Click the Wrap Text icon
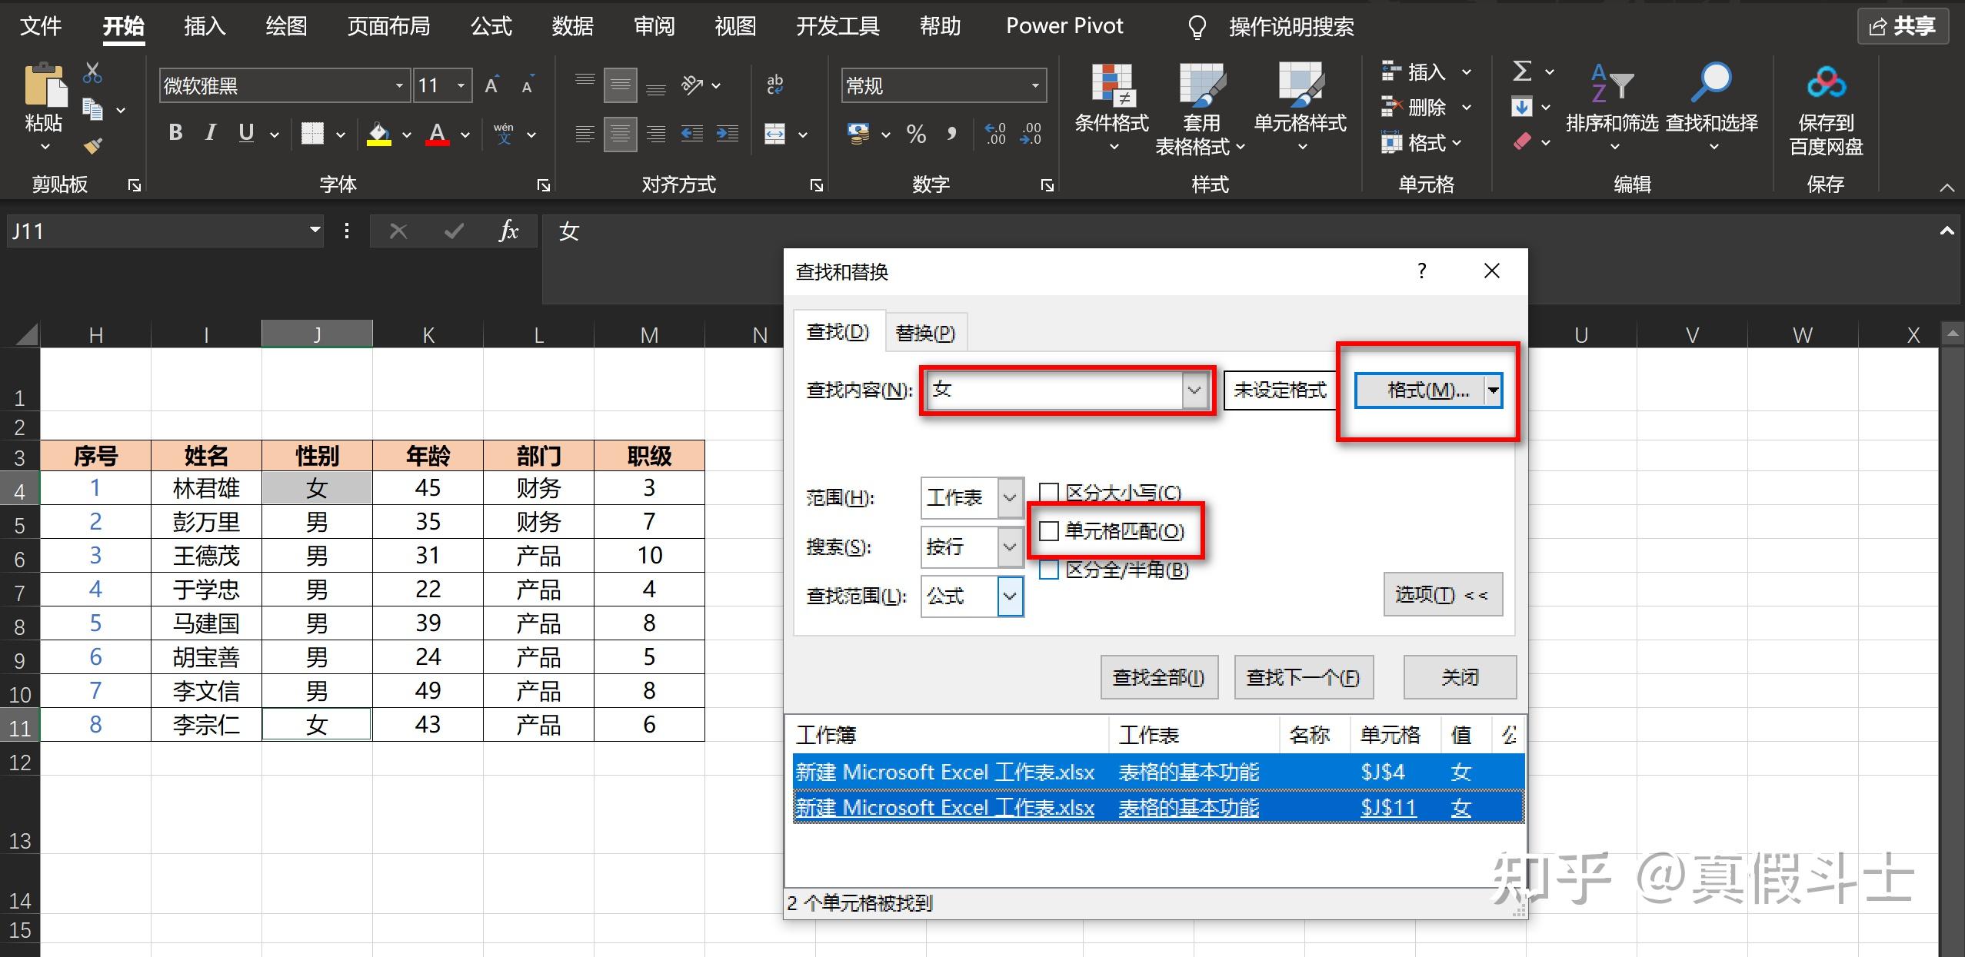This screenshot has height=957, width=1965. (x=774, y=85)
